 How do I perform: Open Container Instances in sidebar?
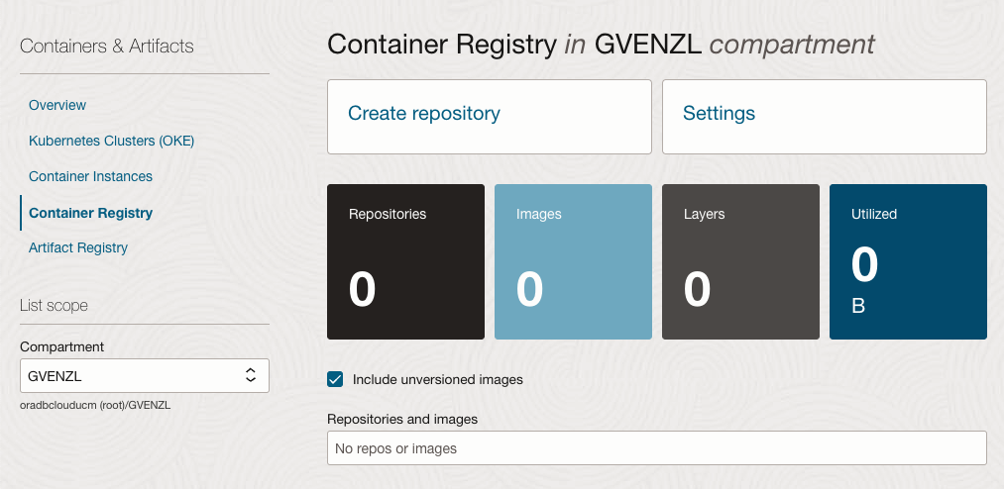[x=90, y=176]
